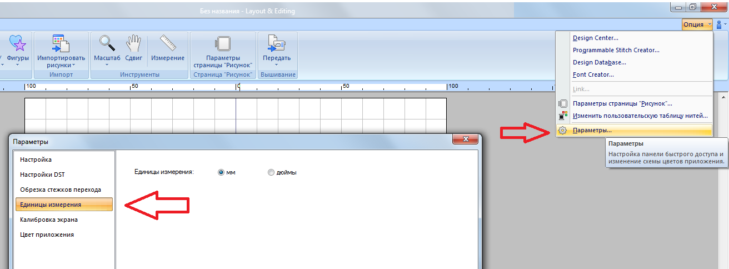
Task: Expand the Передать dropdown arrow
Action: click(x=276, y=65)
